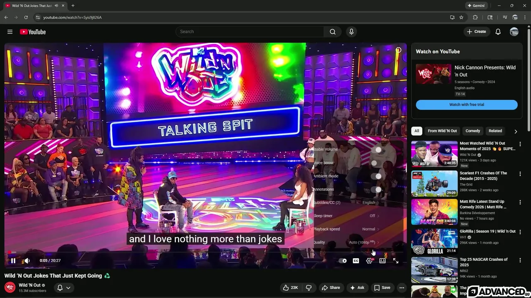Viewport: 531px width, 298px height.
Task: Open the Most Watched Wild 'N Out Moments thumbnail
Action: tap(434, 154)
